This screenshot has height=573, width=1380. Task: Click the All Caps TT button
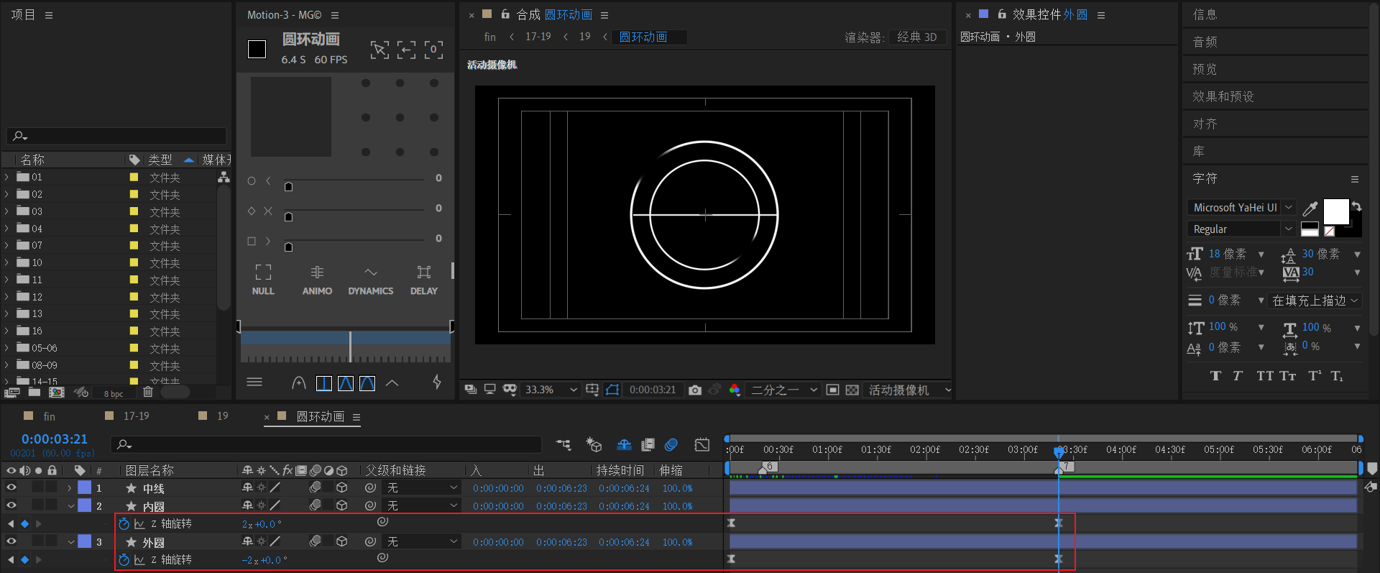pyautogui.click(x=1264, y=376)
